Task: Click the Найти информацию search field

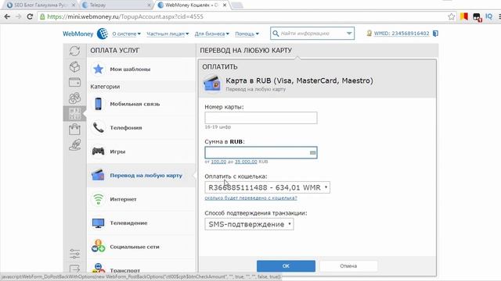Action: 312,34
